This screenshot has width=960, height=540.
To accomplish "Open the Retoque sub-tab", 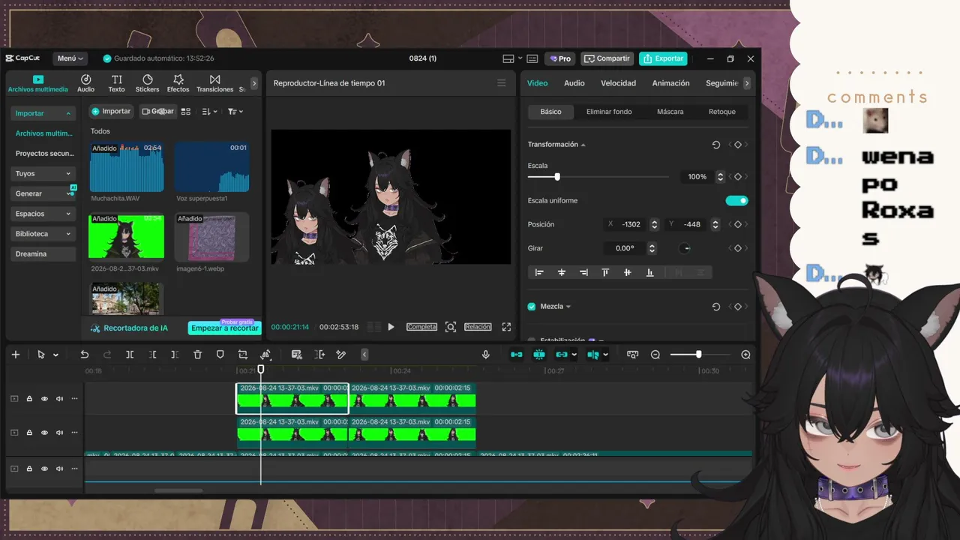I will pyautogui.click(x=722, y=112).
